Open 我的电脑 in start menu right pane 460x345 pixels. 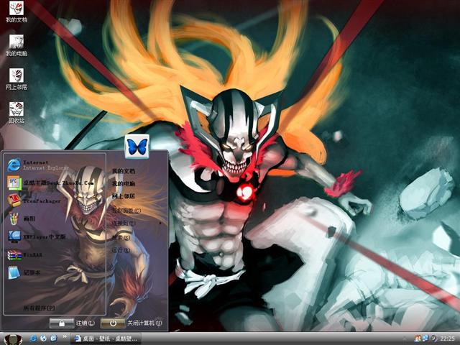coord(124,184)
